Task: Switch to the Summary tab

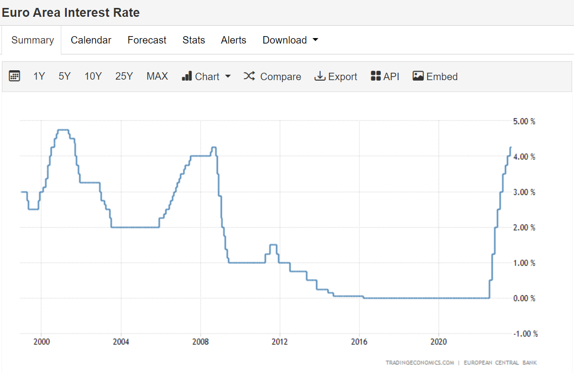Action: (33, 40)
